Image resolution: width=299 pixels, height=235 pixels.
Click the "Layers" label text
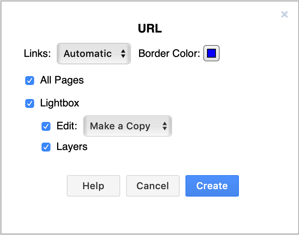72,147
